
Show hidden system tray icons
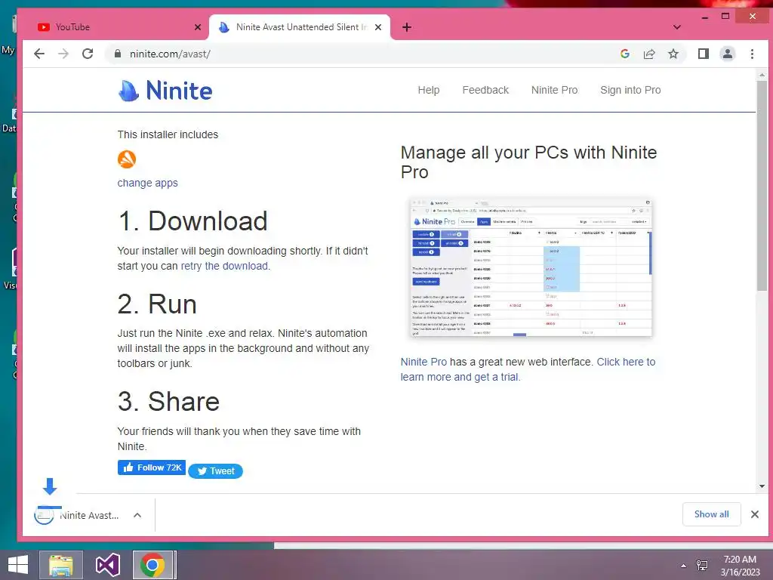pyautogui.click(x=683, y=566)
